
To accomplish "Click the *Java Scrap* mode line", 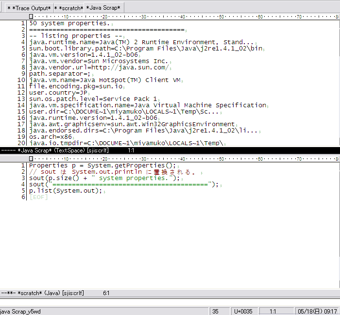I will [170, 150].
